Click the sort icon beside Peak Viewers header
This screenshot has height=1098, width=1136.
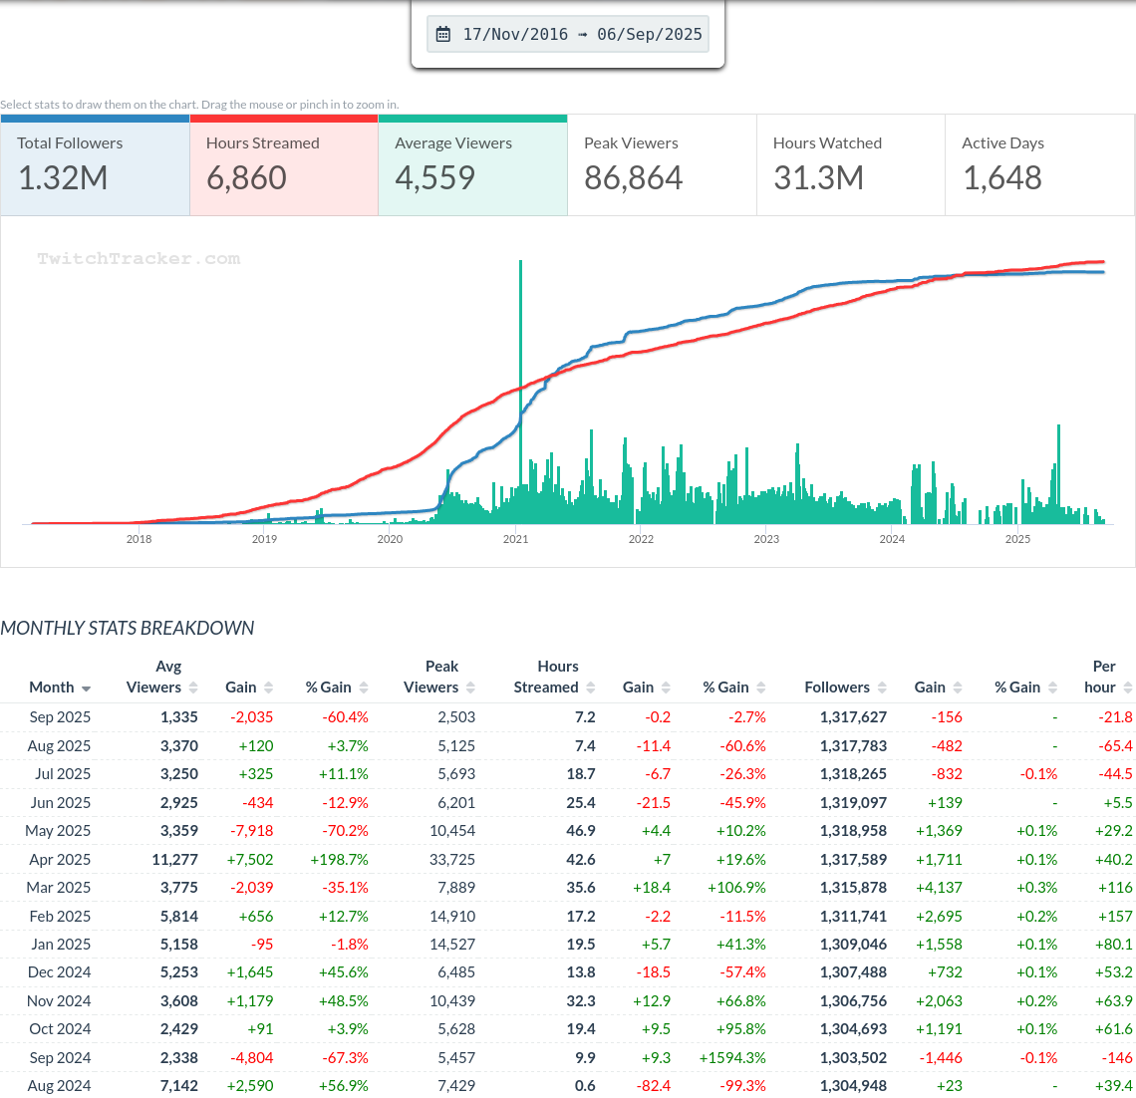click(471, 687)
